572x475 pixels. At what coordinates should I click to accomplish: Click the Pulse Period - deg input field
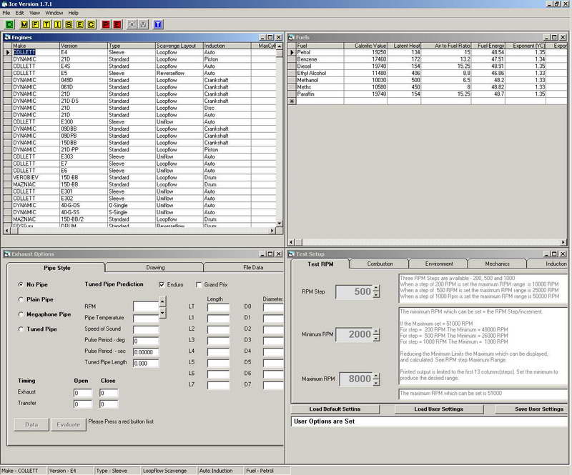146,341
